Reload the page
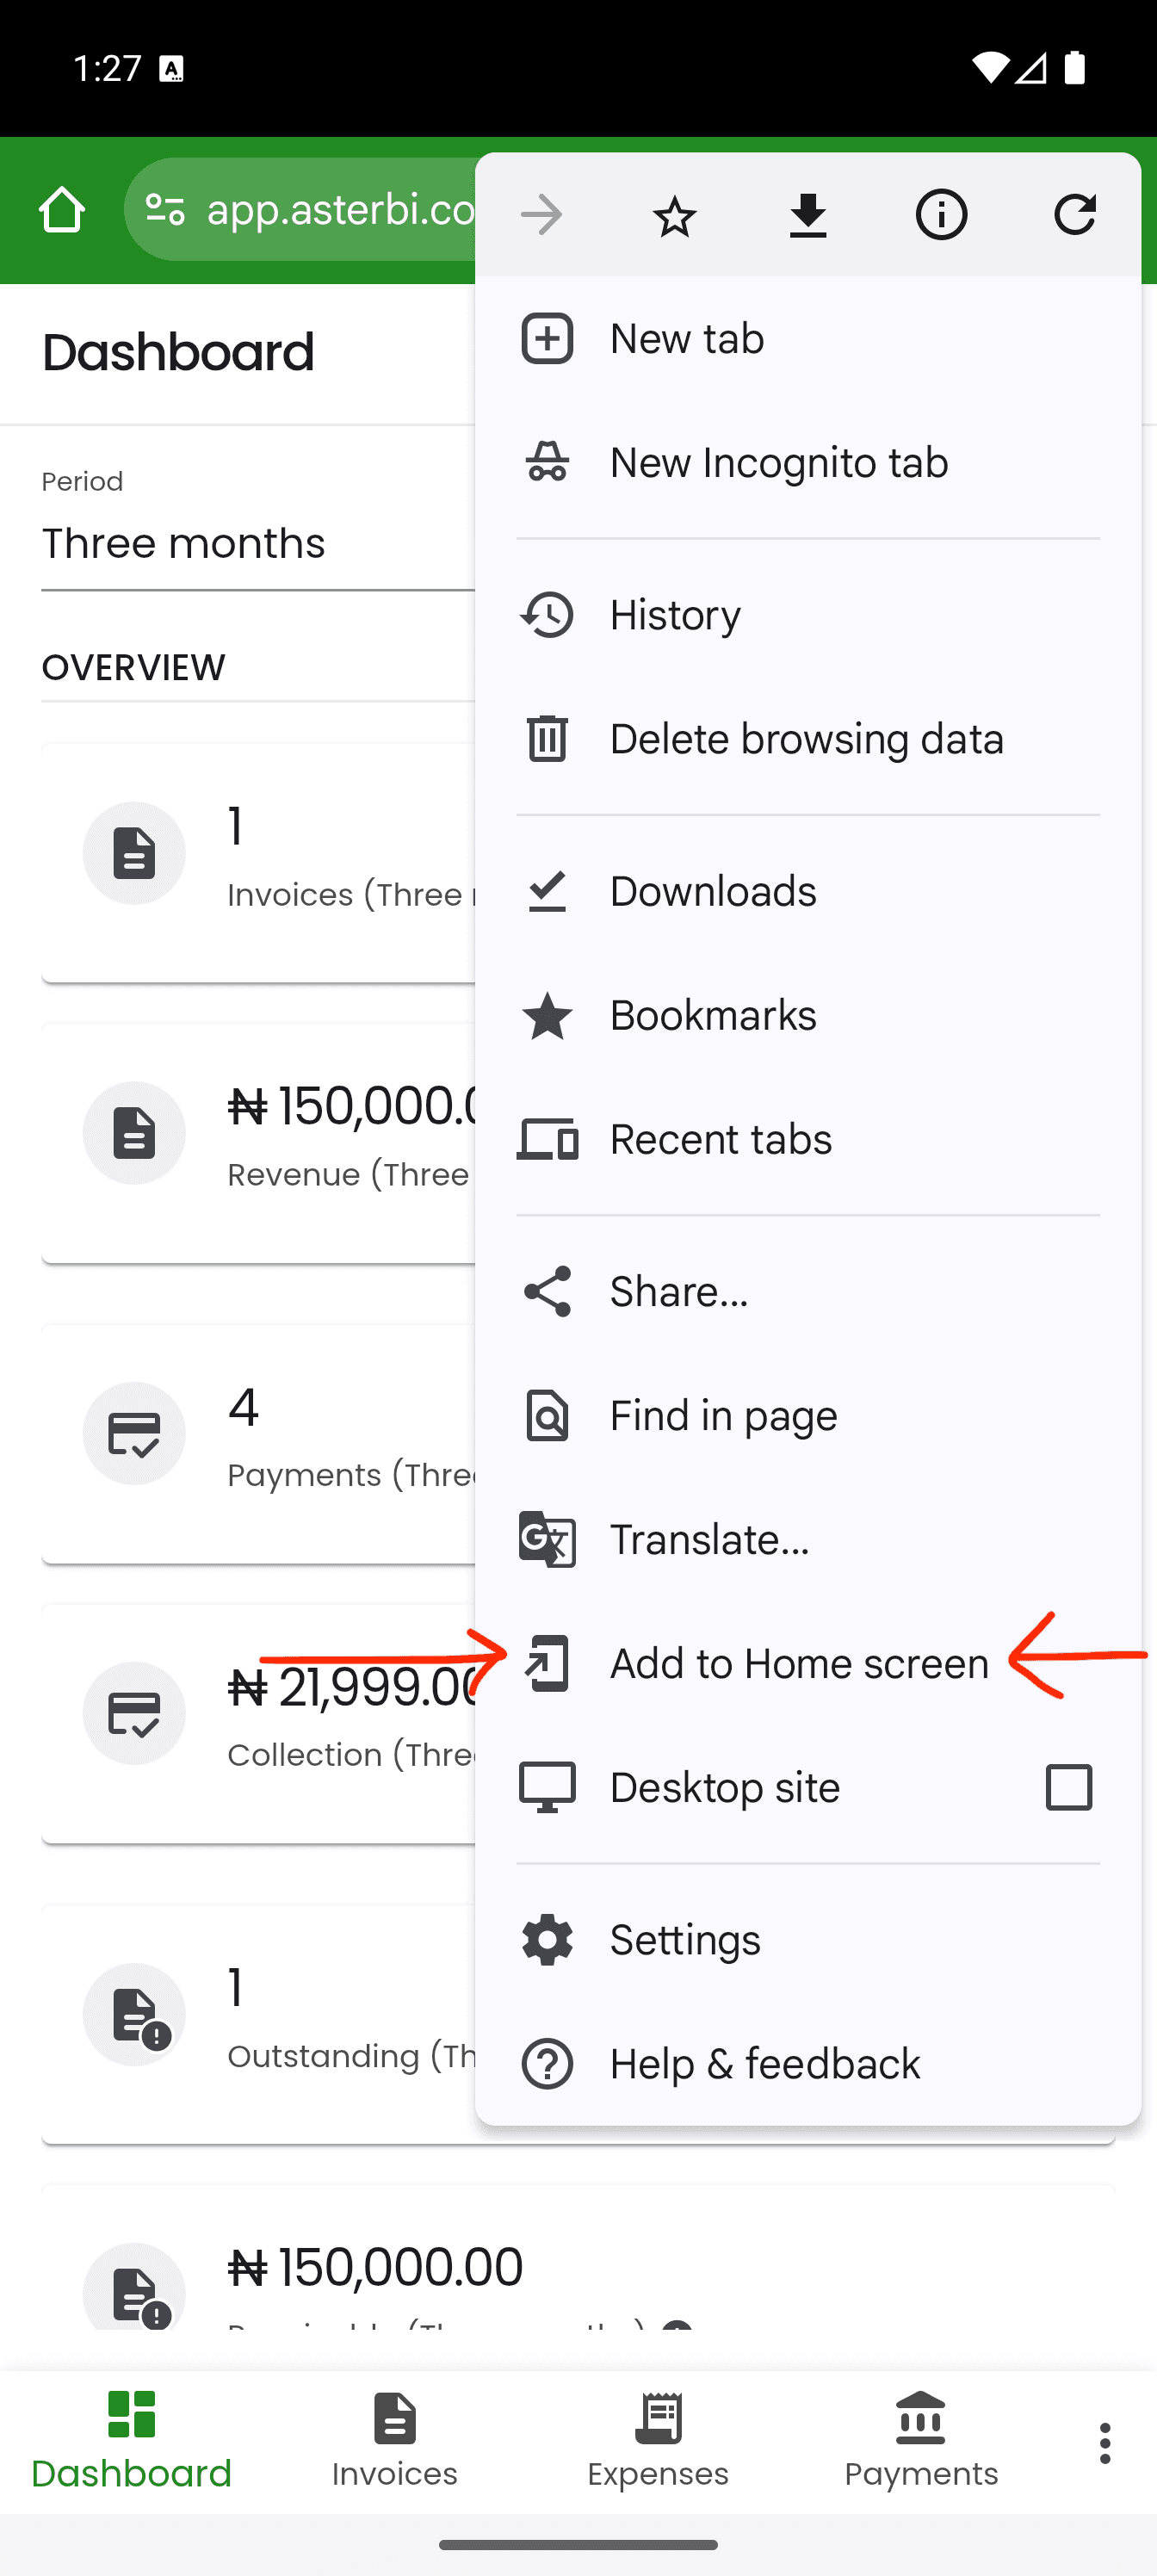 click(x=1075, y=214)
